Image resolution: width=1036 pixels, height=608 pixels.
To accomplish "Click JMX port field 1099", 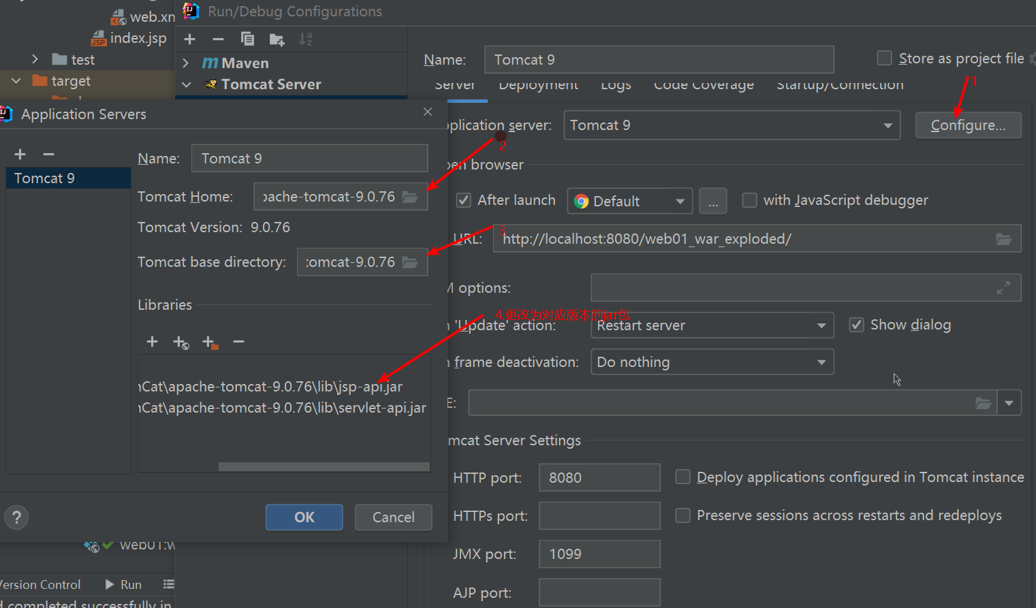I will coord(599,554).
